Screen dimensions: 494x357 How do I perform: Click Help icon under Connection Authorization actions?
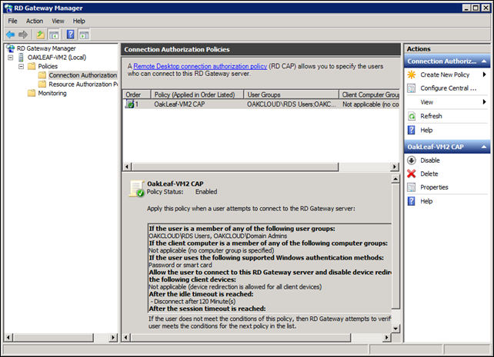[x=411, y=130]
